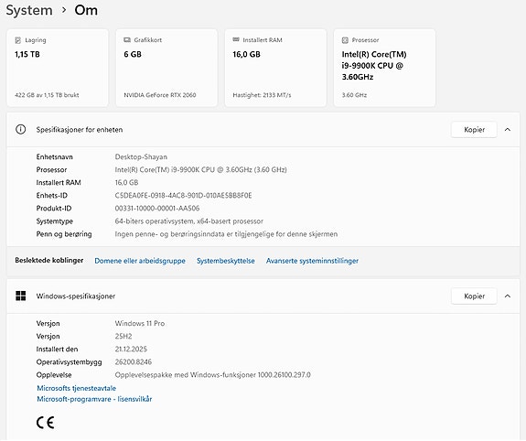Image resolution: width=526 pixels, height=441 pixels.
Task: Click the info icon beside Spesifikasjoner for enheten
Action: [20, 129]
